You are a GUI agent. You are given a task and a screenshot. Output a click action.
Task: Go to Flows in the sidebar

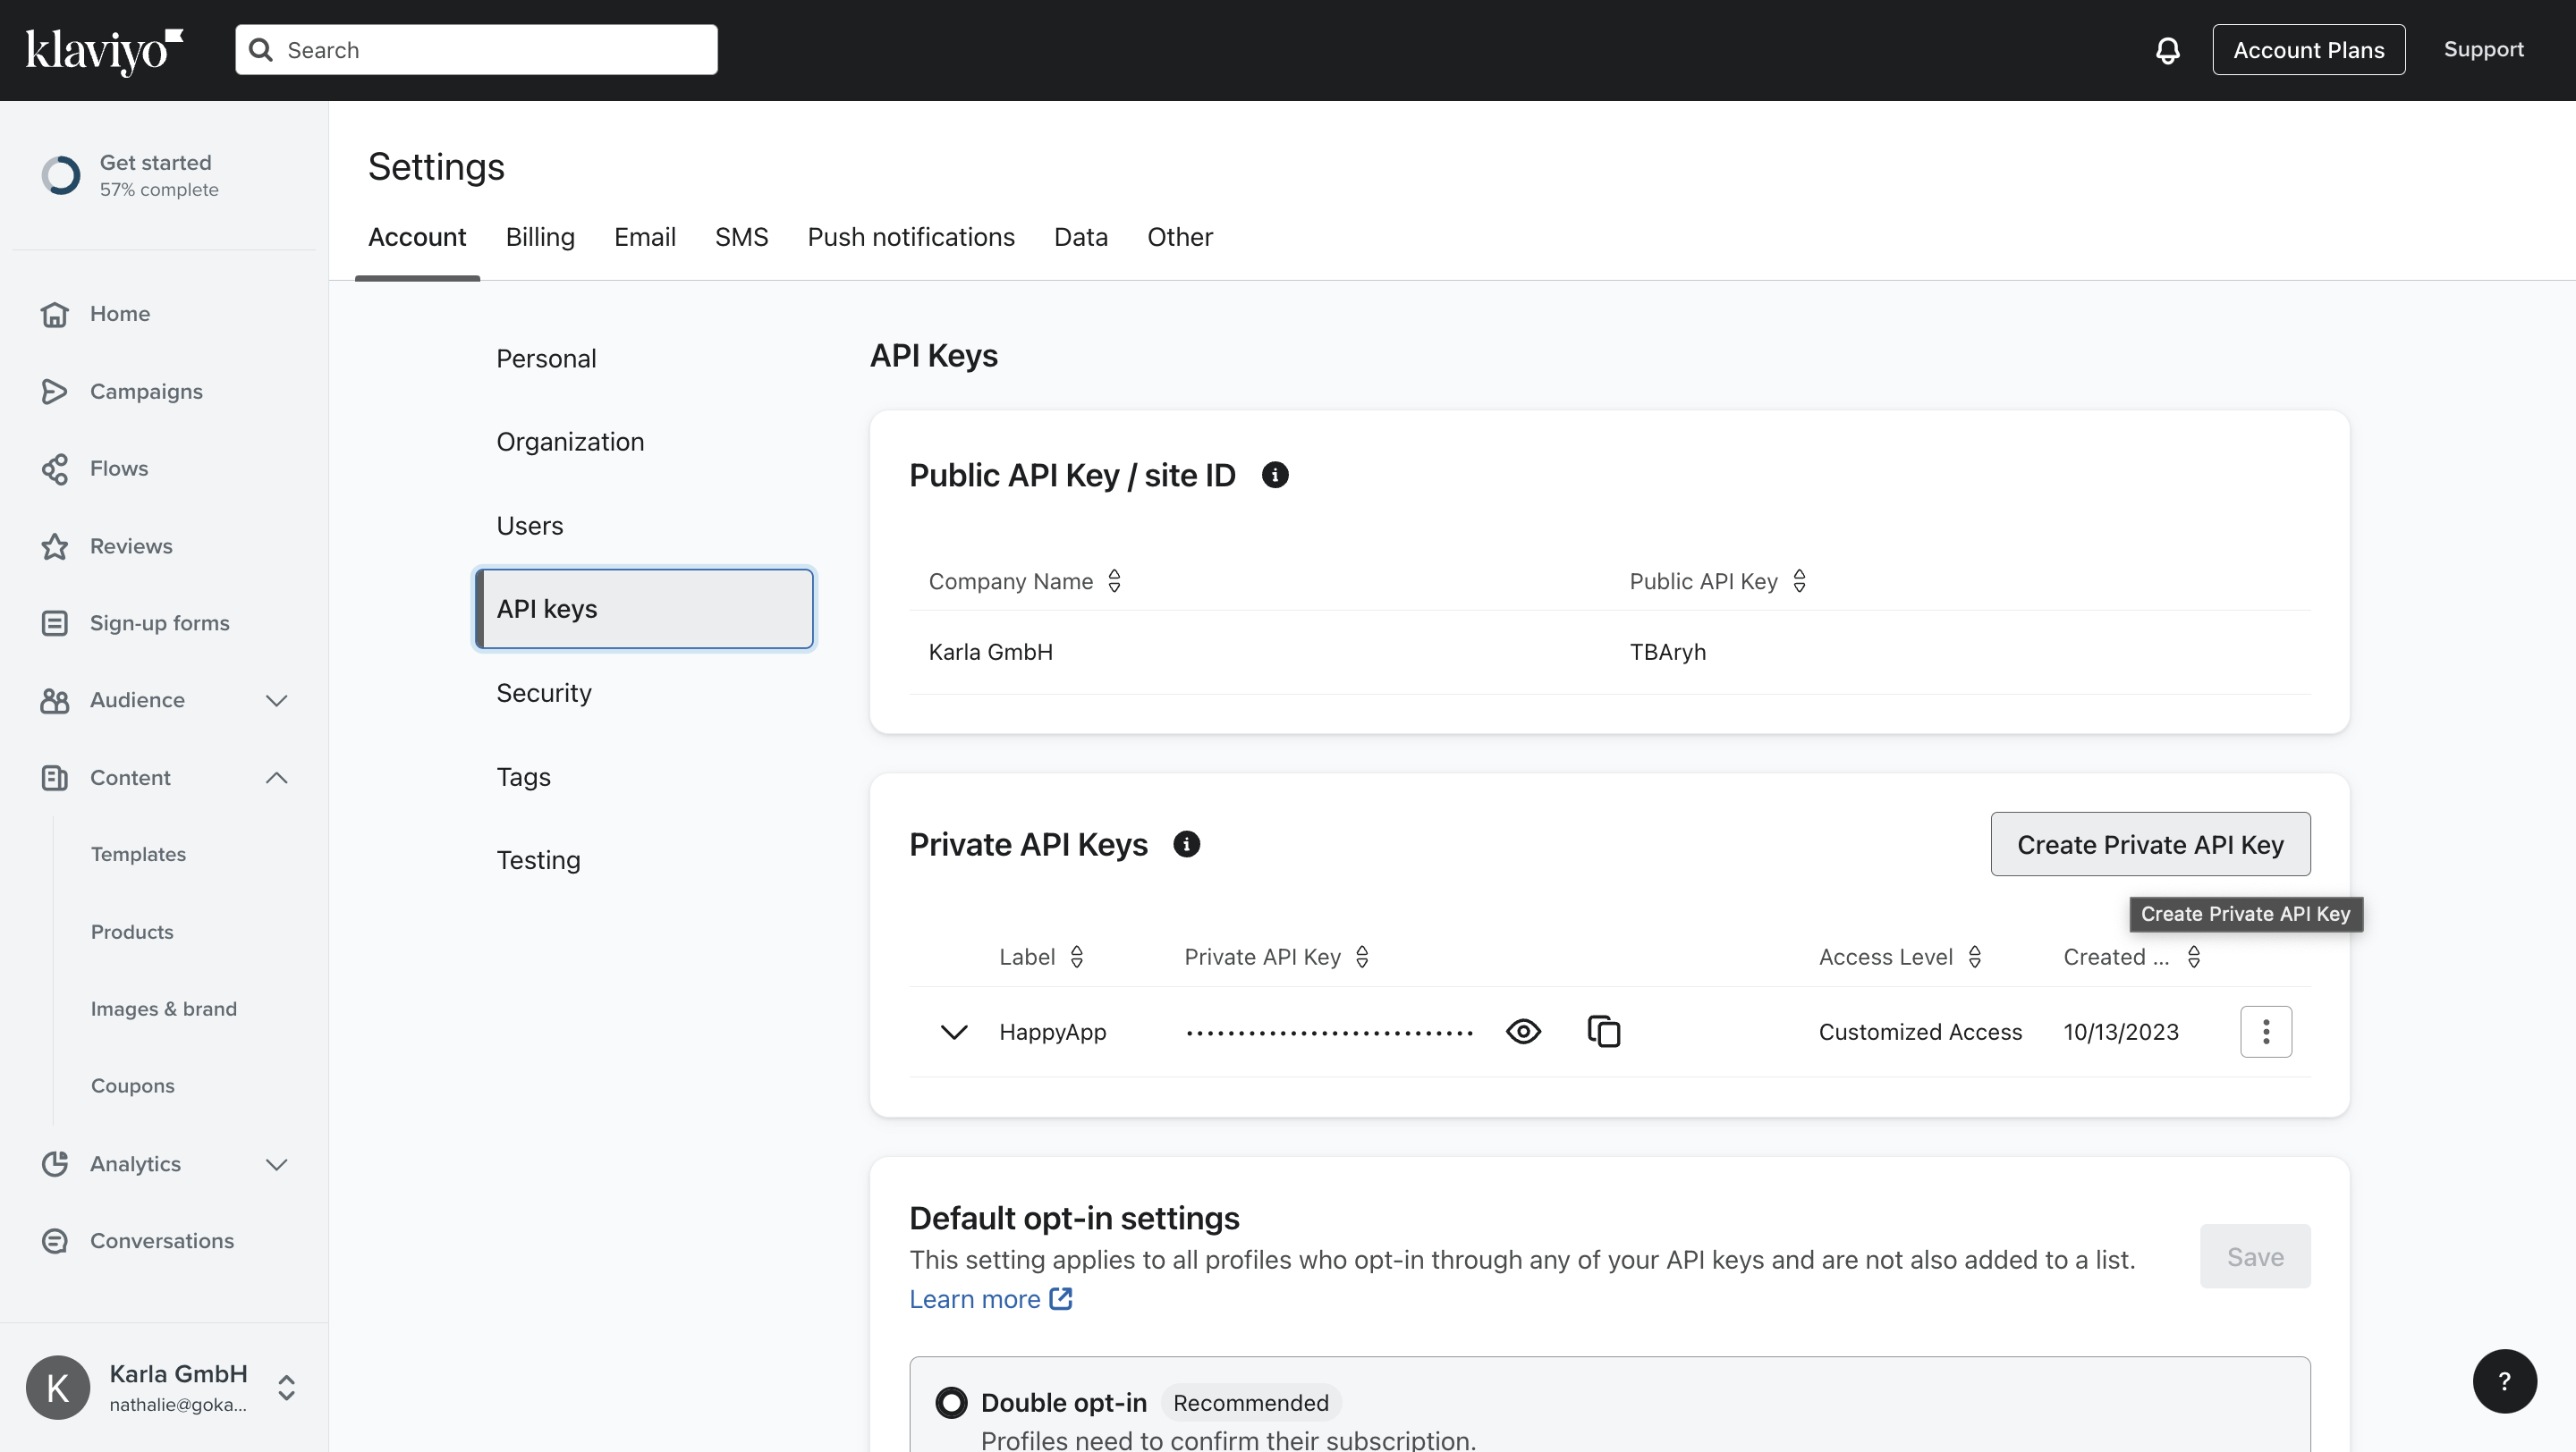[x=118, y=469]
